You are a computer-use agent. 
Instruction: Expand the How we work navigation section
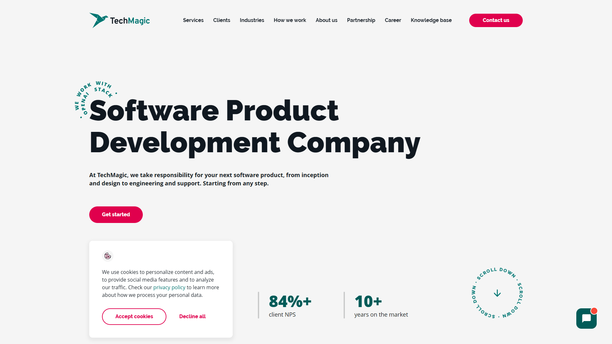click(290, 20)
